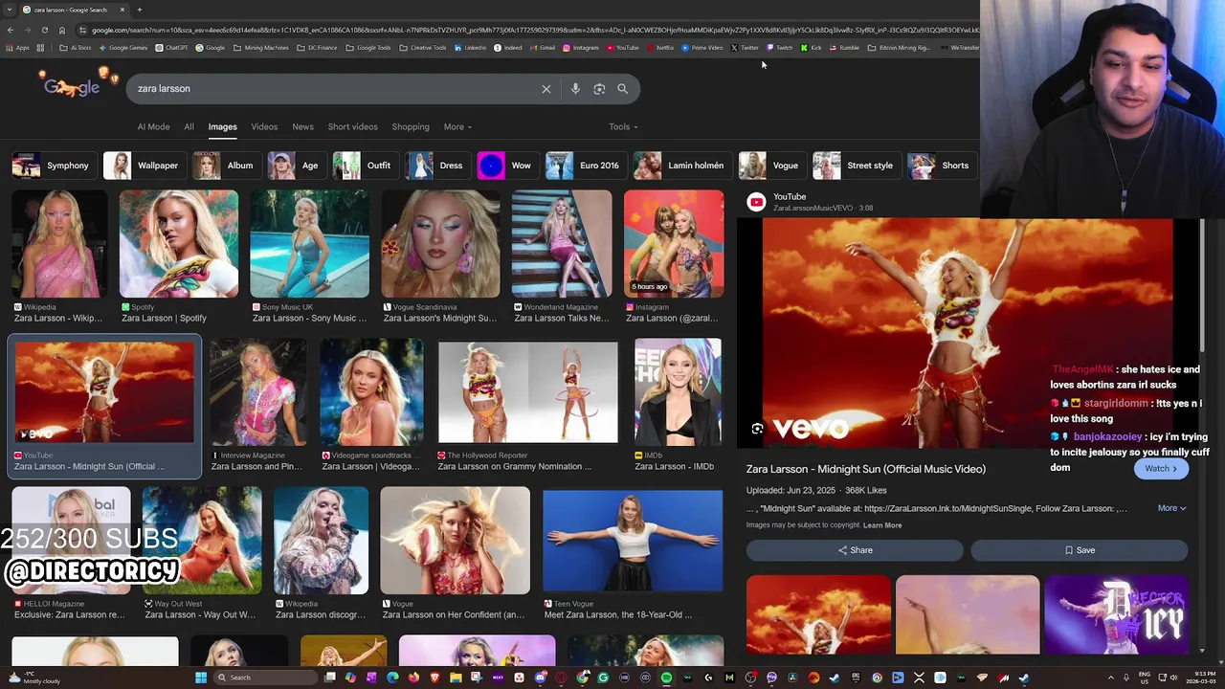Open the LinkedIn bookmark
The height and width of the screenshot is (689, 1225).
(x=471, y=48)
